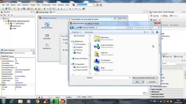
Task: Open Rede network item
Action: pyautogui.click(x=103, y=69)
